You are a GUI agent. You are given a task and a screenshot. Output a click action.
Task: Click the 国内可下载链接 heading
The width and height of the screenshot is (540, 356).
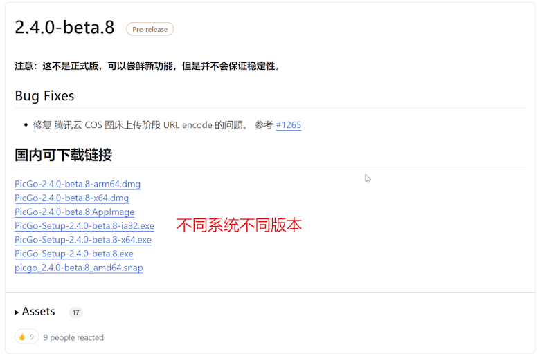(x=63, y=155)
